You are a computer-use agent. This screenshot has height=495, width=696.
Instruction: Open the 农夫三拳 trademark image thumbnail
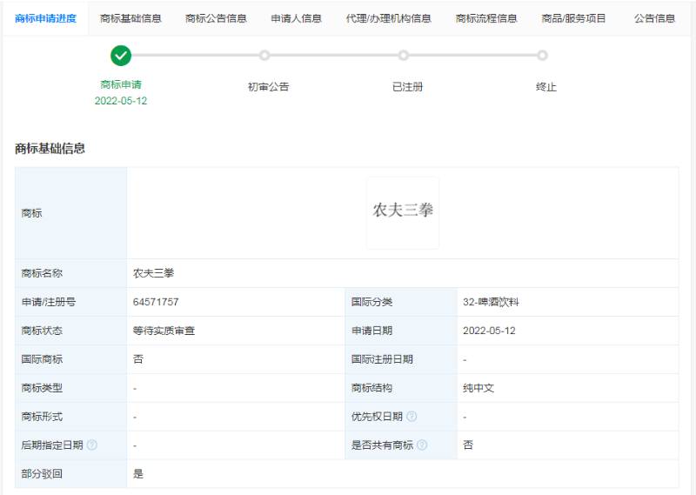(x=403, y=213)
